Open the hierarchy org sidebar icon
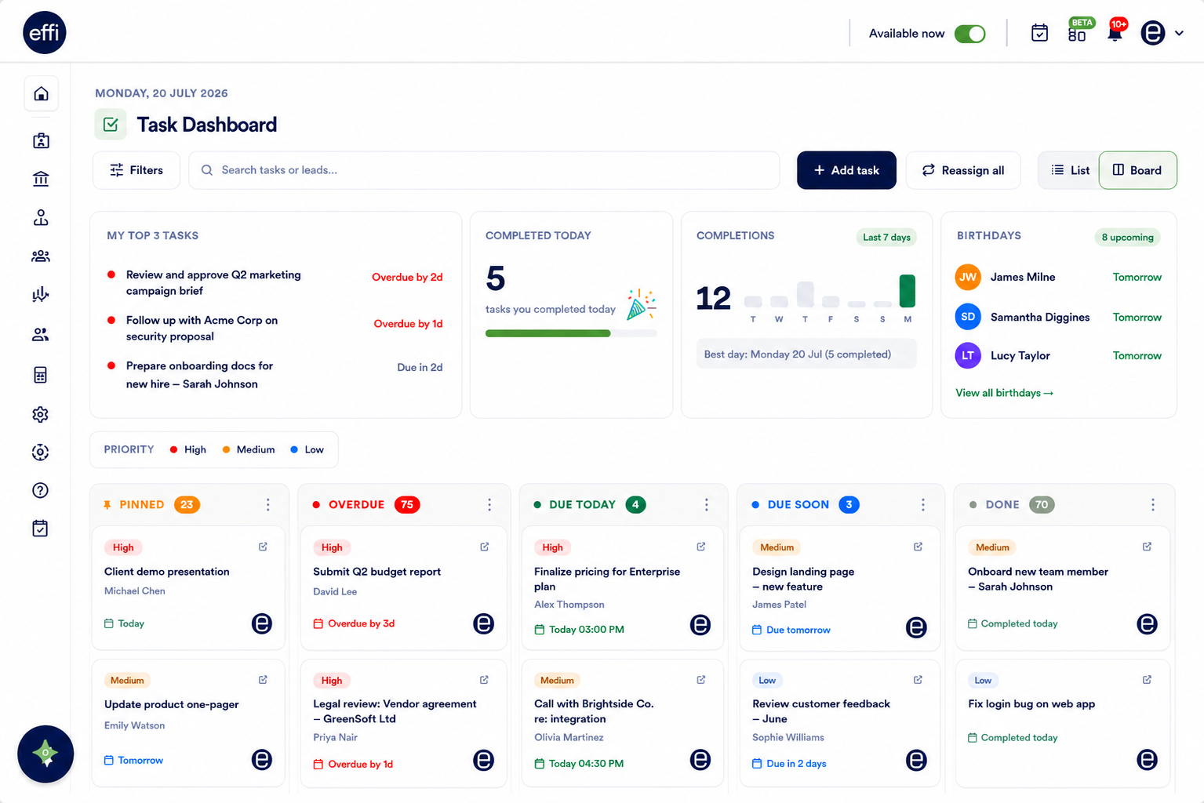The width and height of the screenshot is (1204, 803). (41, 217)
